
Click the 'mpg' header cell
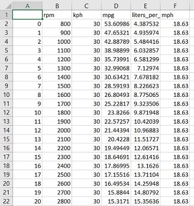[116, 15]
